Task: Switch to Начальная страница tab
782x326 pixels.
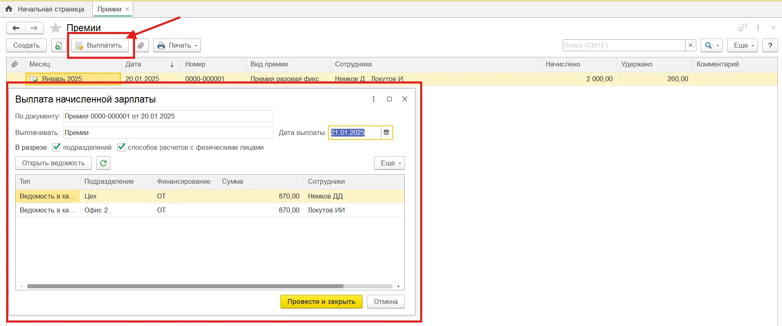Action: (46, 9)
